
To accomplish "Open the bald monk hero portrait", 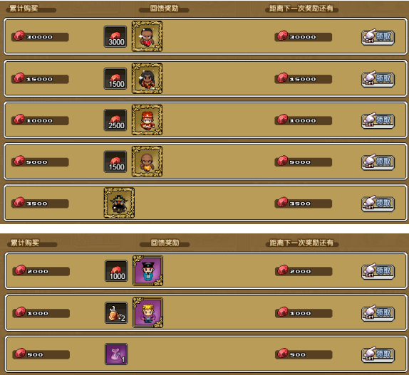I will (147, 162).
